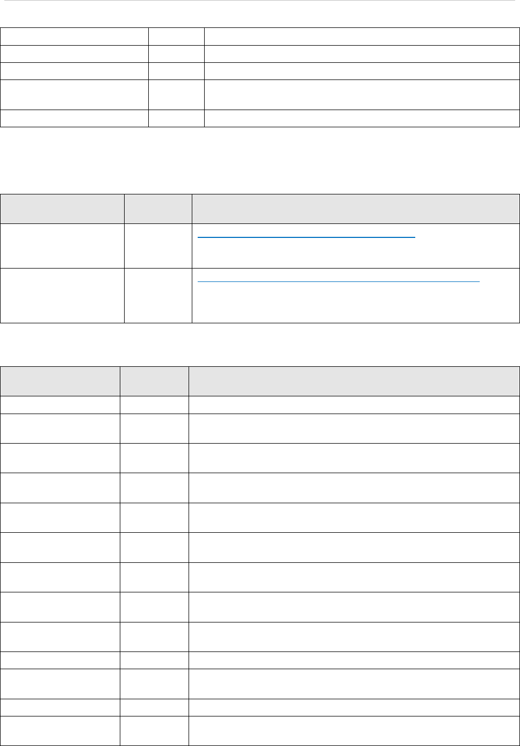Click the middle table's gray header wide column
520x746 pixels.
coord(355,208)
